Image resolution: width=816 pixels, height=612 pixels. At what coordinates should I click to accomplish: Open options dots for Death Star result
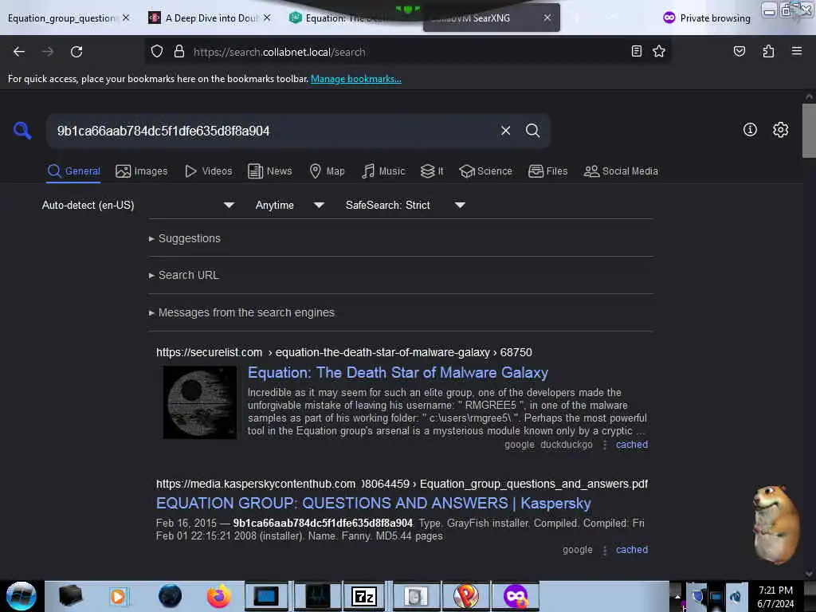pos(604,445)
